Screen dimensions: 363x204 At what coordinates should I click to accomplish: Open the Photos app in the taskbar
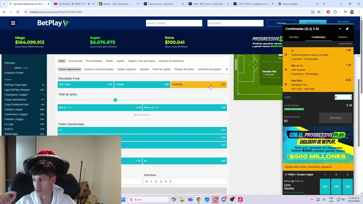click(207, 199)
